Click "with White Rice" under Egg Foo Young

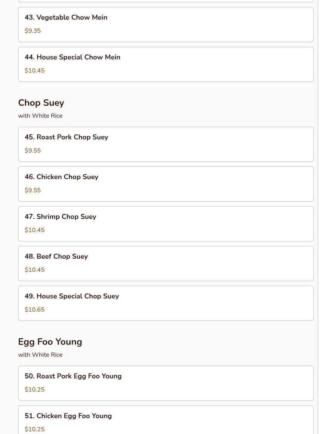click(x=40, y=355)
